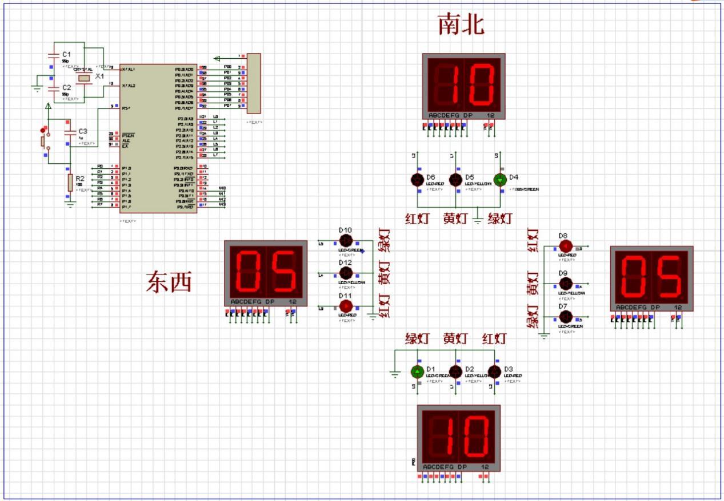Click the L7 net label on port P2
724x501 pixels.
215,155
